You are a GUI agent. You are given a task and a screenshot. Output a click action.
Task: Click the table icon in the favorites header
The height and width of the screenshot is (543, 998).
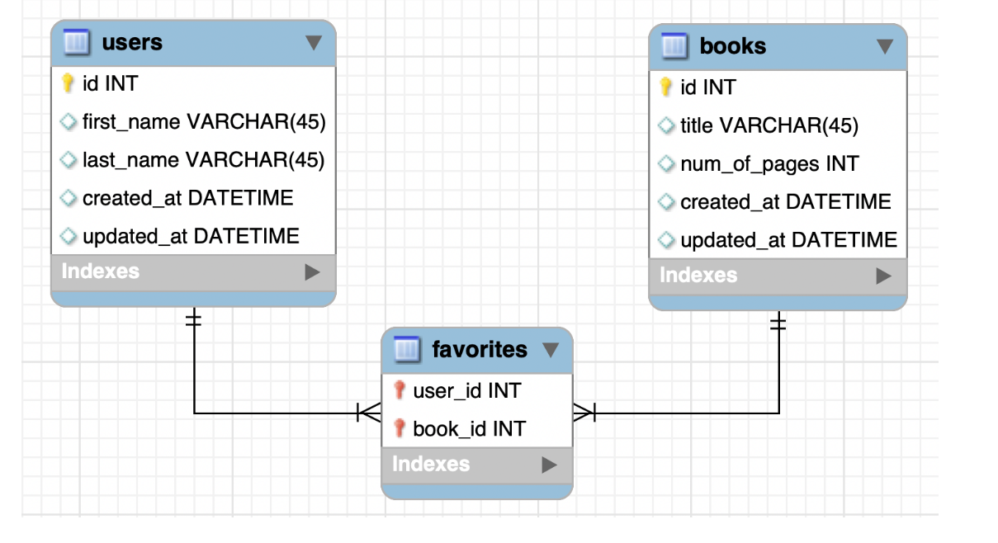pyautogui.click(x=408, y=349)
